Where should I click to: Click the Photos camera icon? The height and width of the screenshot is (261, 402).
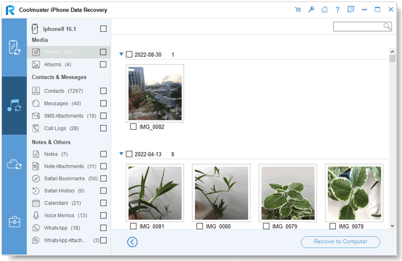[x=36, y=52]
